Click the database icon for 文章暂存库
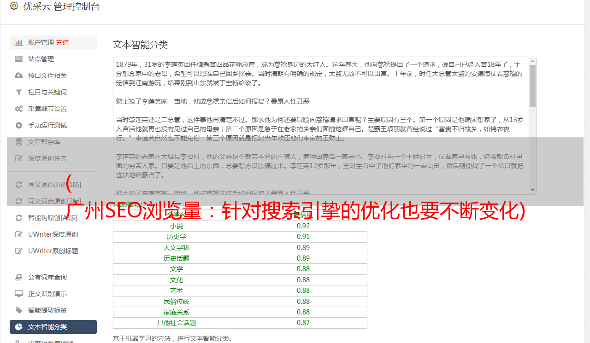 tap(19, 142)
